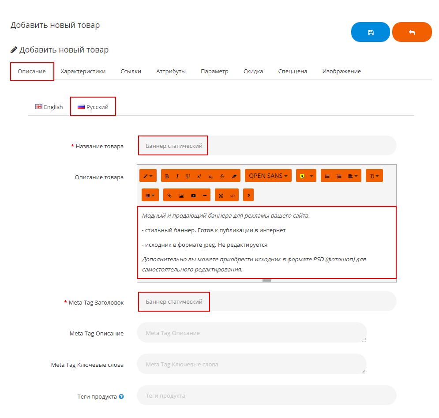The width and height of the screenshot is (439, 418).
Task: Apply the yellow highlighted text color button
Action: click(x=302, y=176)
